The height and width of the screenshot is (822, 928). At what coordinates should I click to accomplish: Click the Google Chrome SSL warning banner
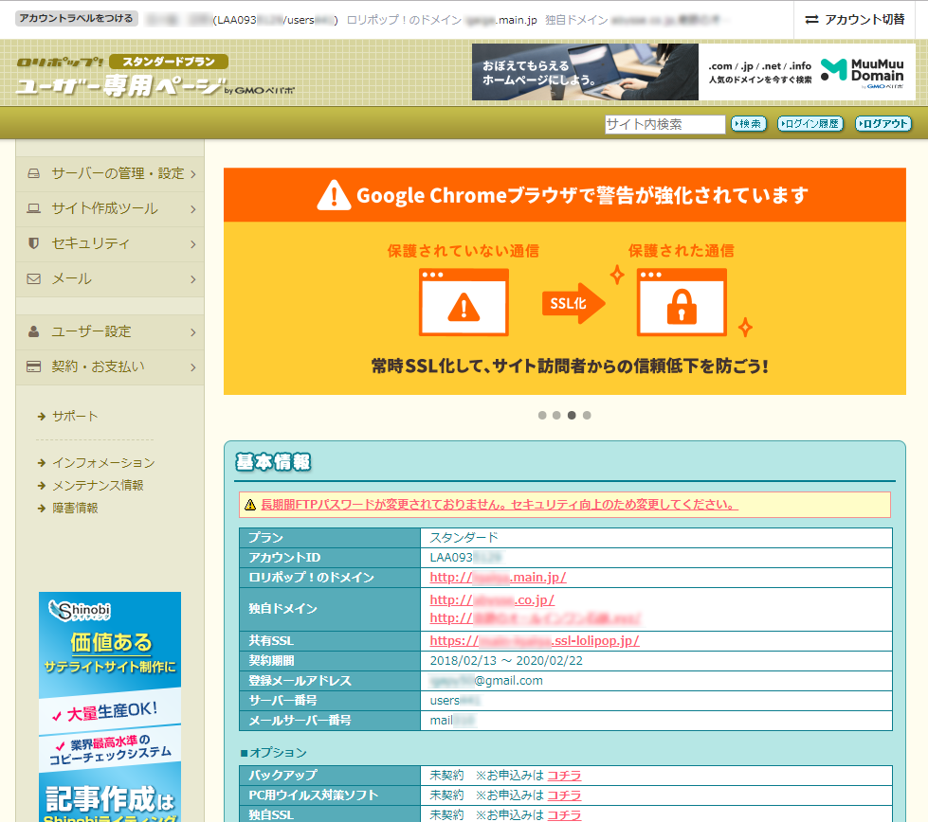point(565,281)
